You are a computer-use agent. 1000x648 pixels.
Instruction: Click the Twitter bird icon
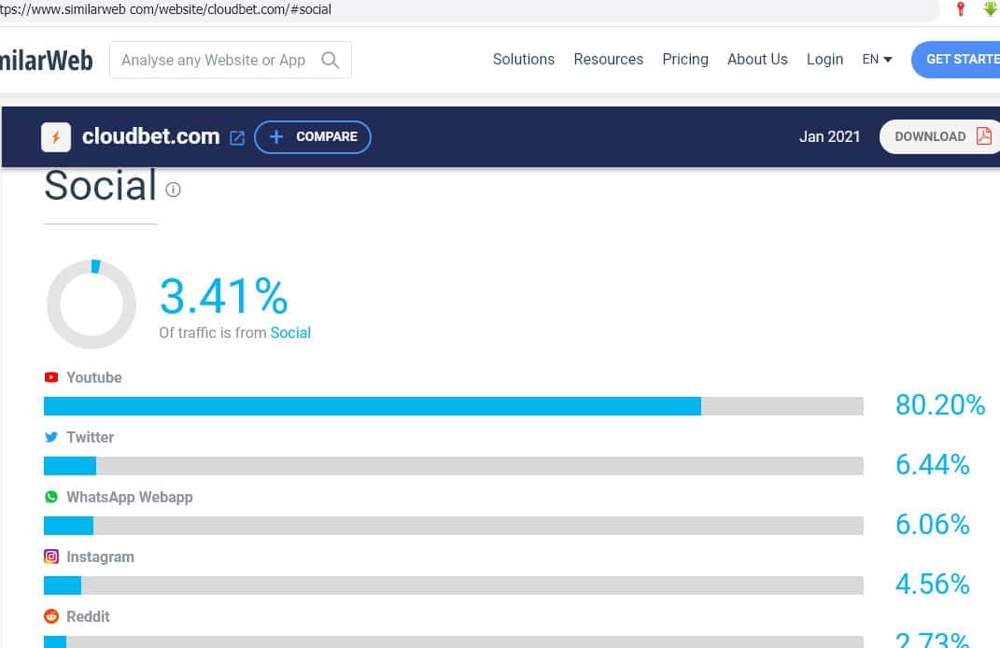pos(51,438)
